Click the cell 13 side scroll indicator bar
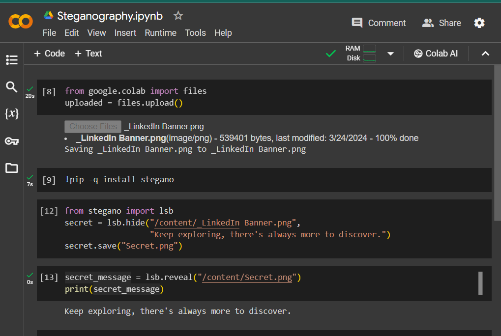This screenshot has height=336, width=501. [480, 283]
